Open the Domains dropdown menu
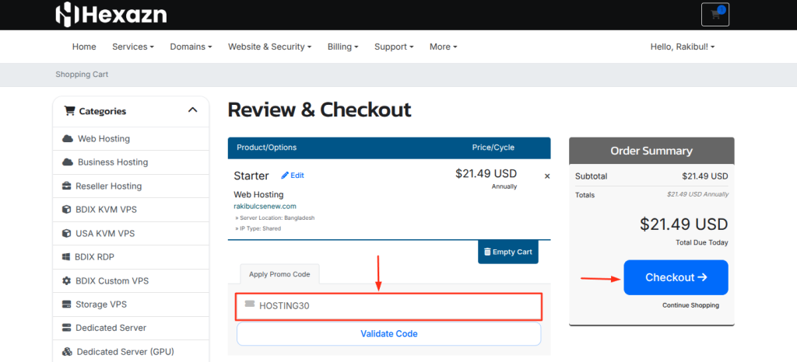The image size is (797, 362). pos(191,47)
